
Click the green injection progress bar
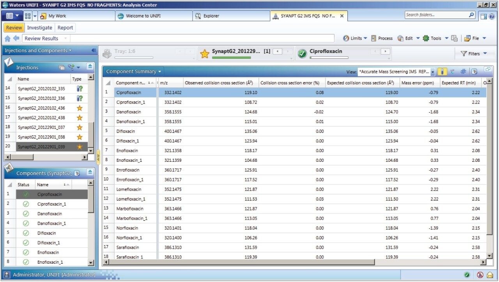point(232,58)
